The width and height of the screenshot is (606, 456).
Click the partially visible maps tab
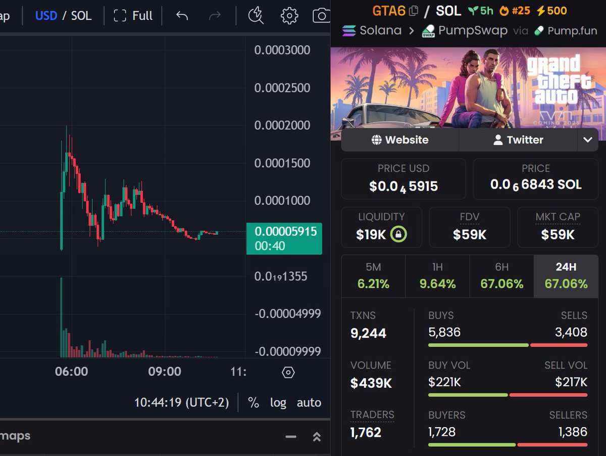click(x=15, y=436)
